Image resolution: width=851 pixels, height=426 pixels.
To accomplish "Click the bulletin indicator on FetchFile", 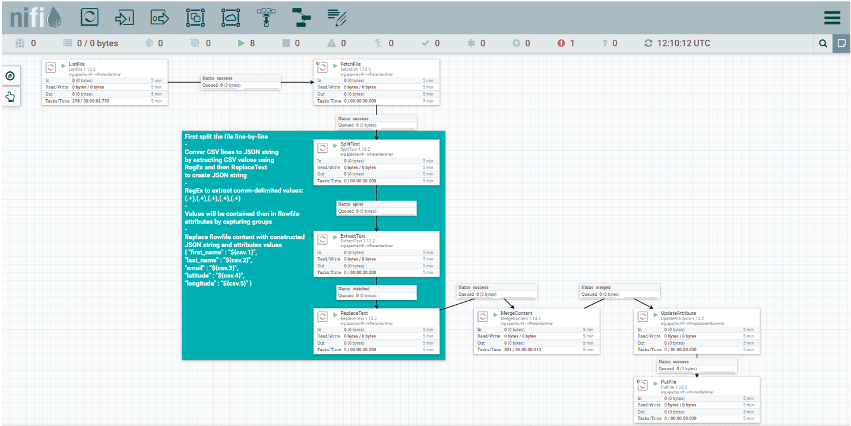I will (x=318, y=62).
